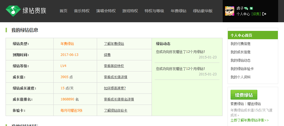Viewport: 284px width, 126px height.
Task: Open the 首页 menu item
Action: (63, 11)
